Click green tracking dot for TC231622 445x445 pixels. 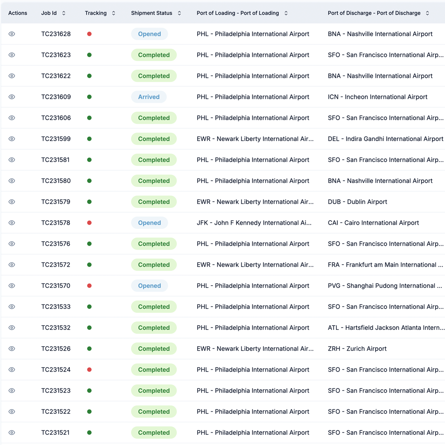pos(89,76)
